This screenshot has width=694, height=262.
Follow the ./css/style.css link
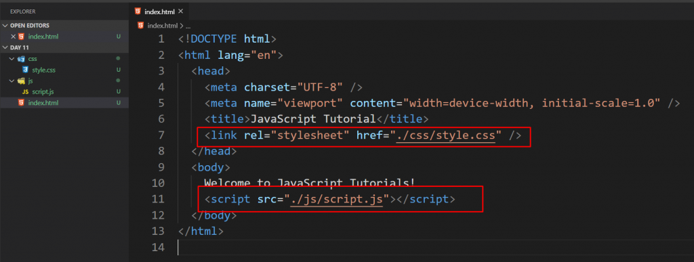click(x=446, y=135)
